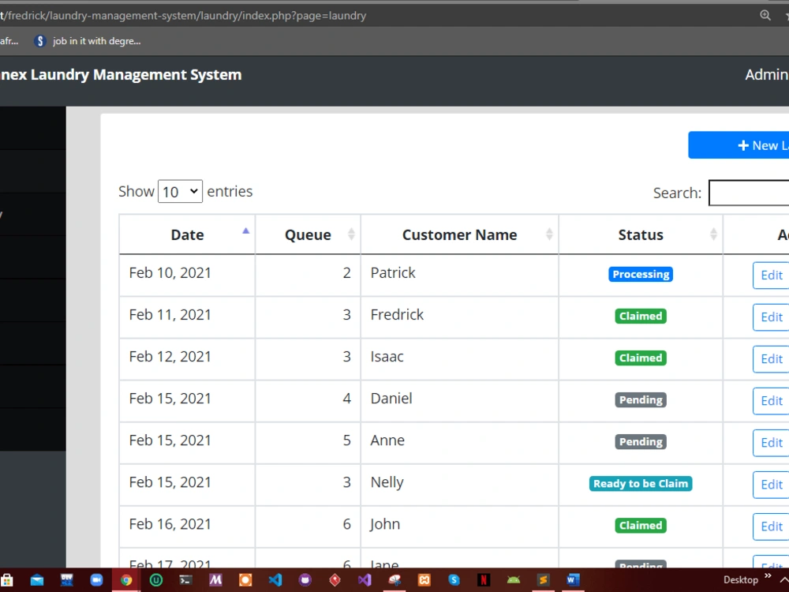This screenshot has height=592, width=789.
Task: Click the Ready to be Claim badge
Action: [641, 484]
